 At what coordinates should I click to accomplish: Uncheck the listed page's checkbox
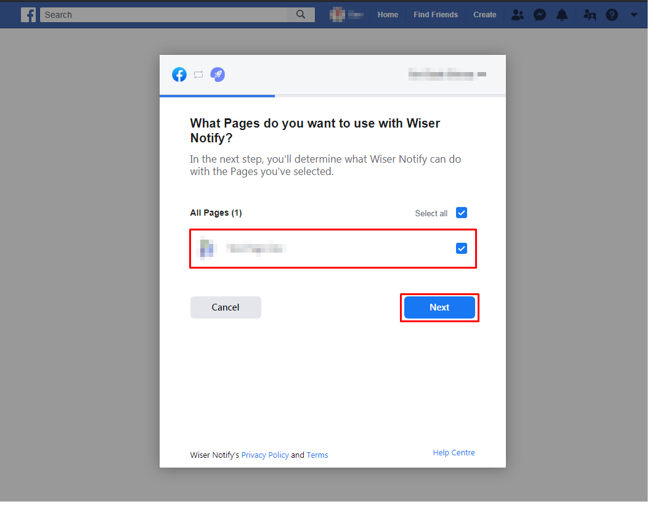[462, 249]
